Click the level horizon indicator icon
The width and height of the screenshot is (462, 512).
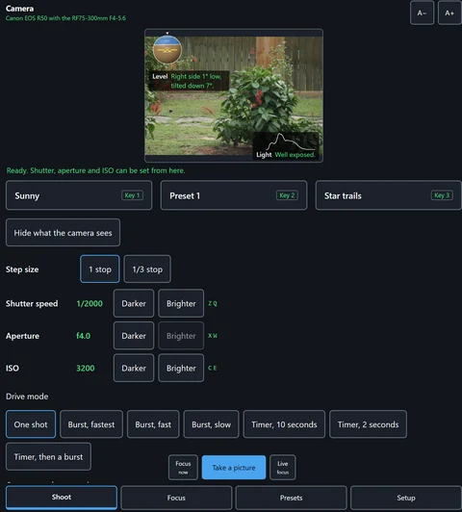pos(167,50)
